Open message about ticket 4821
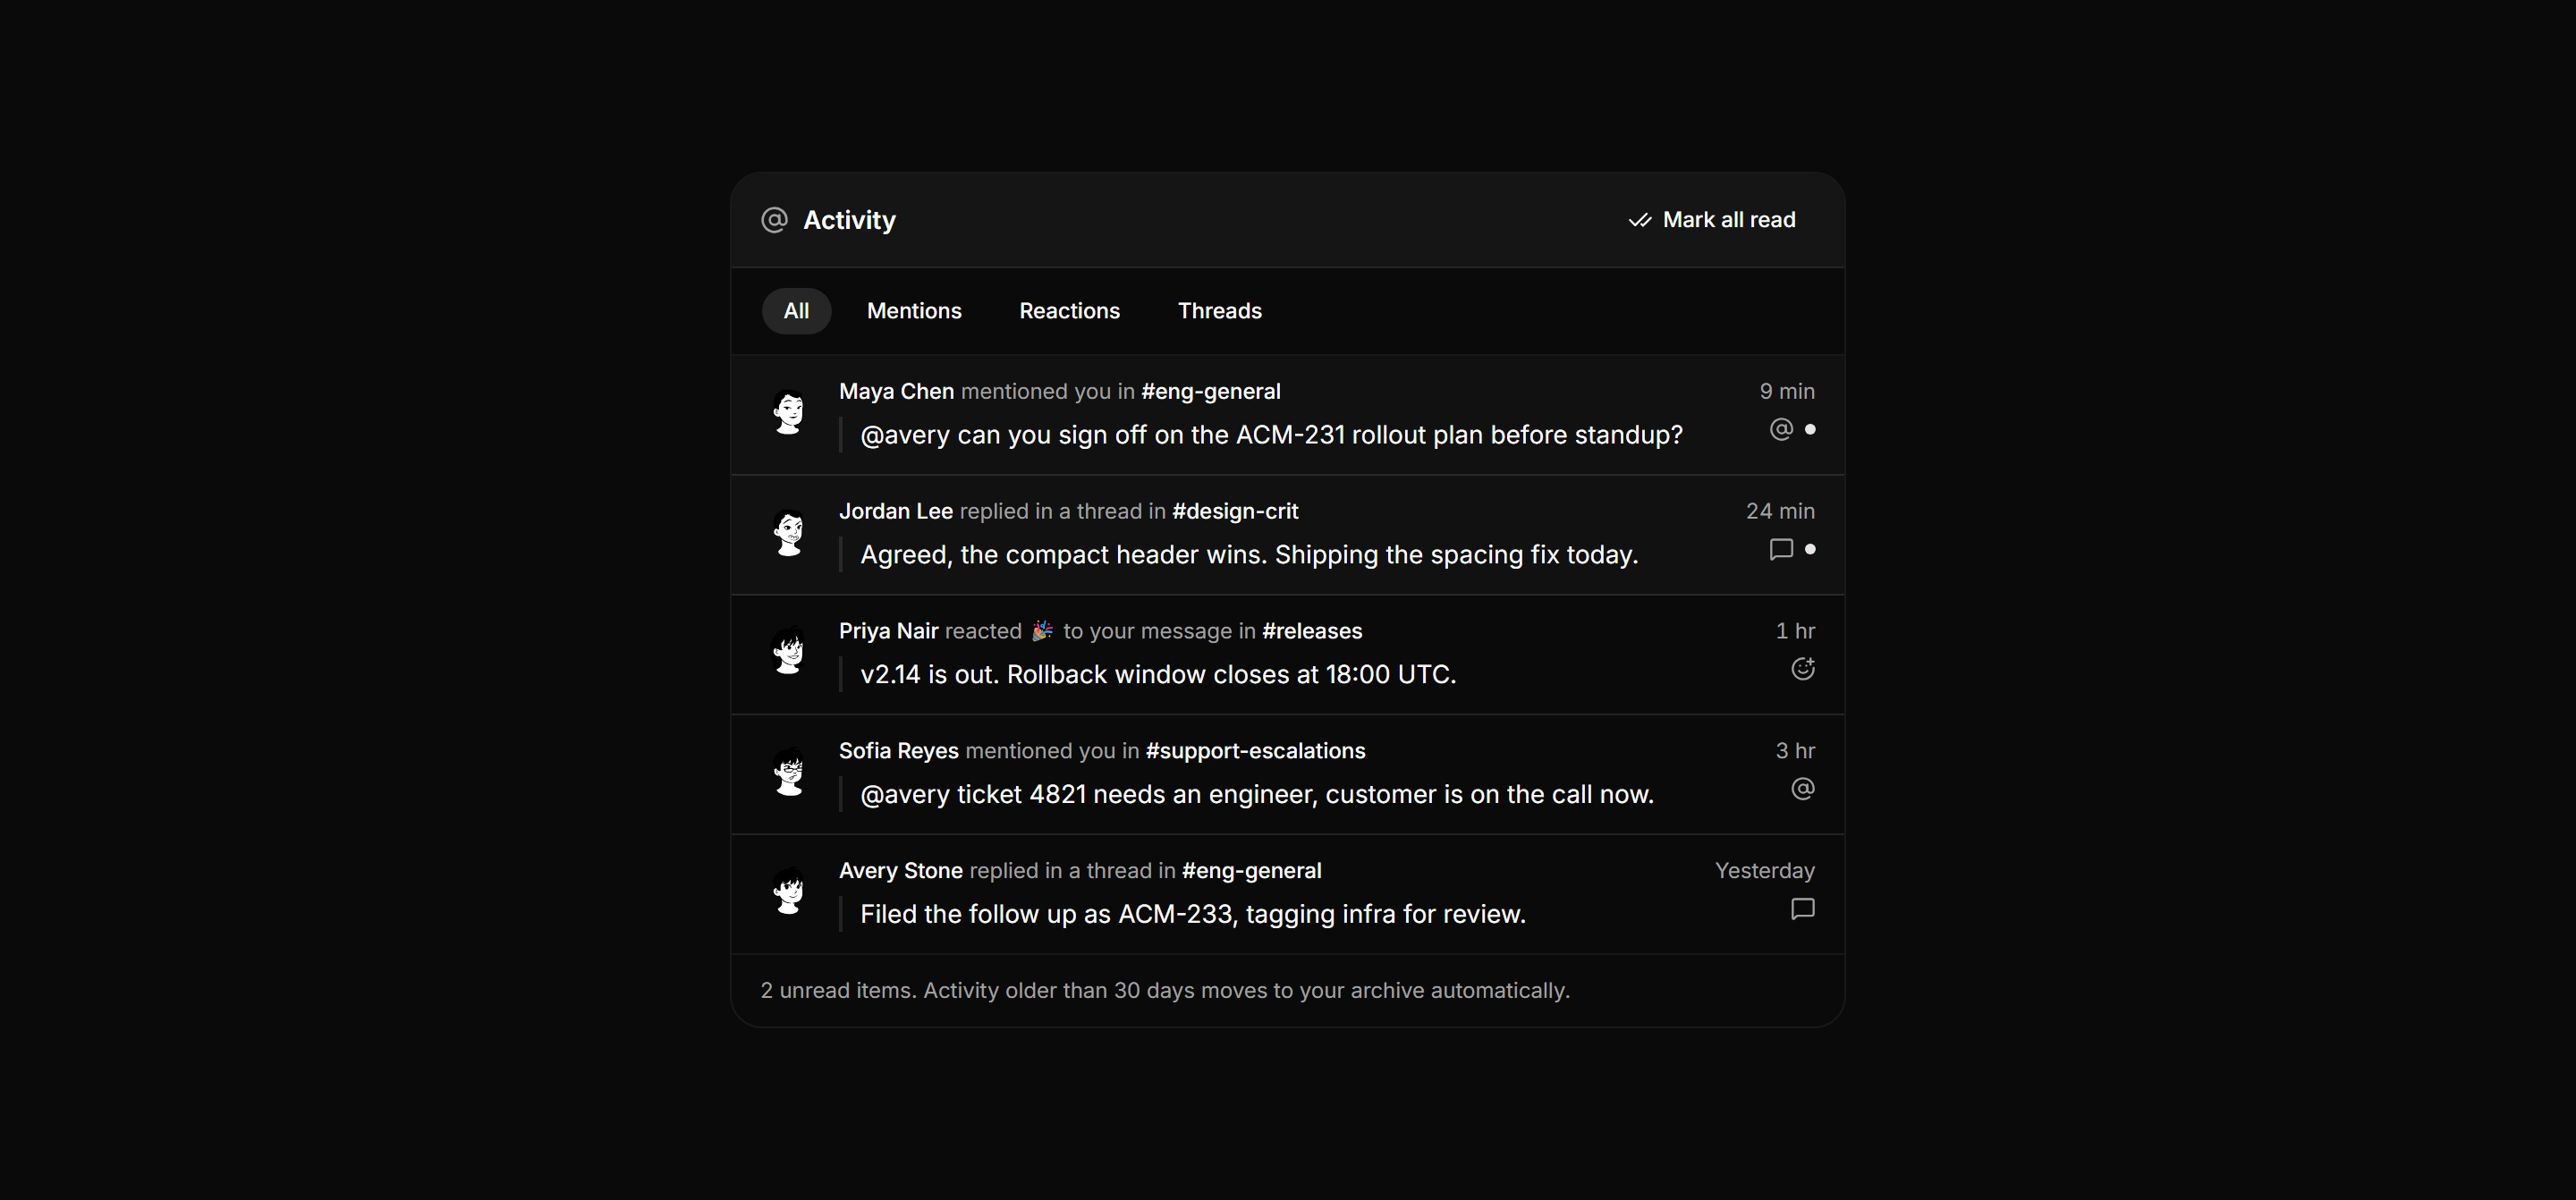Screen dimensions: 2576x1200 click(1257, 795)
